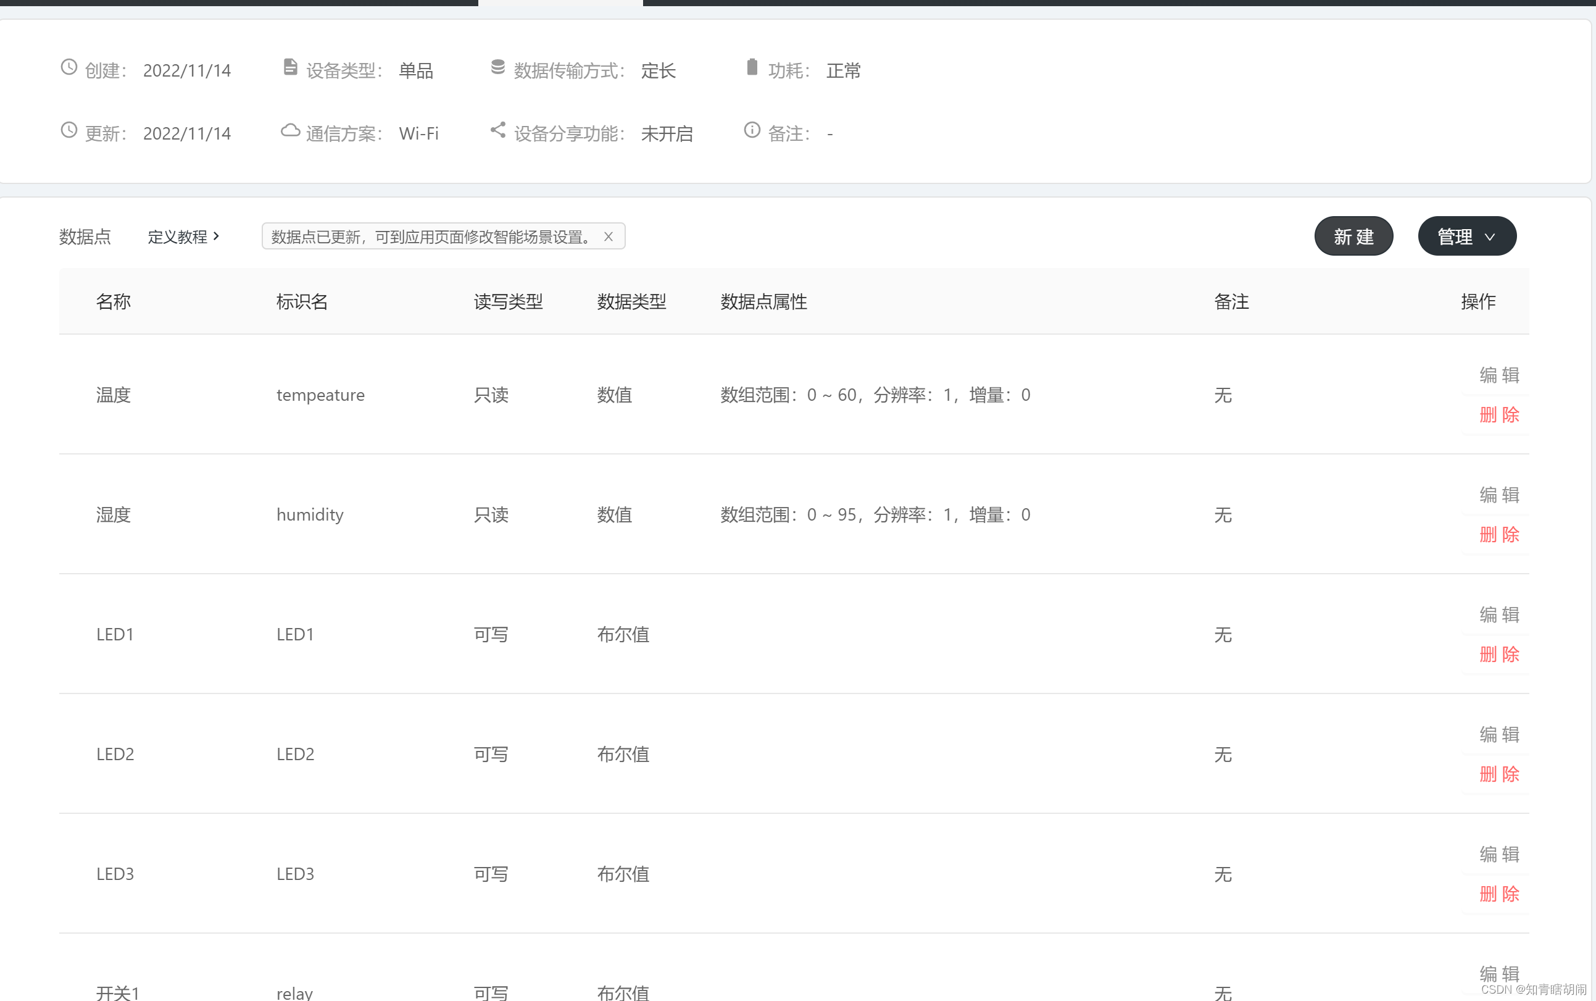Delete the LED2 data point
Image resolution: width=1596 pixels, height=1001 pixels.
[1498, 774]
